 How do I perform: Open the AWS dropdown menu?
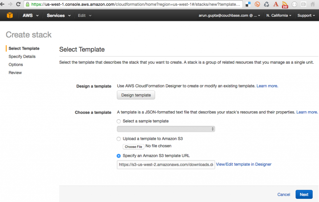(x=31, y=16)
